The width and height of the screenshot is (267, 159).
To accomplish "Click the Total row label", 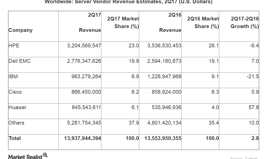I will [15, 138].
